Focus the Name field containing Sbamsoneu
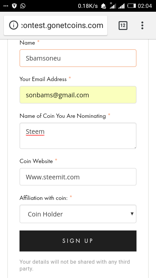This screenshot has width=156, height=278. click(78, 58)
